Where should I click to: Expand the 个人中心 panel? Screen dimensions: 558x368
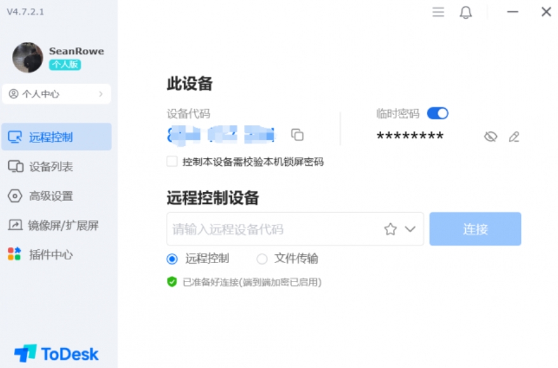(56, 94)
